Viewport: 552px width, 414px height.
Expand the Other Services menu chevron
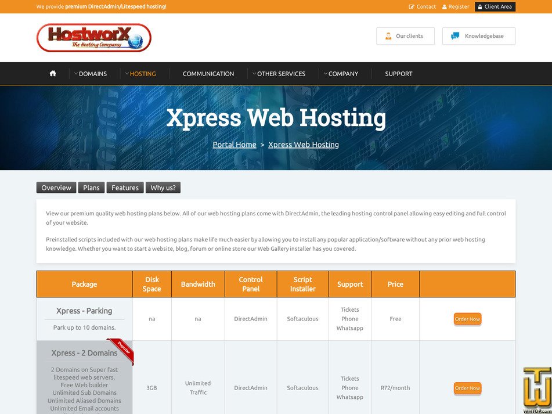(254, 74)
